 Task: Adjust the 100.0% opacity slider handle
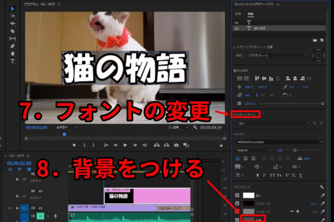pos(323,104)
